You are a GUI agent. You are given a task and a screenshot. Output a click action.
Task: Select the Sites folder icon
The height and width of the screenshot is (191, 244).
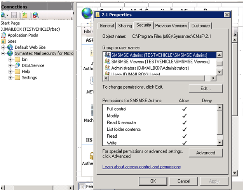pyautogui.click(x=3, y=41)
